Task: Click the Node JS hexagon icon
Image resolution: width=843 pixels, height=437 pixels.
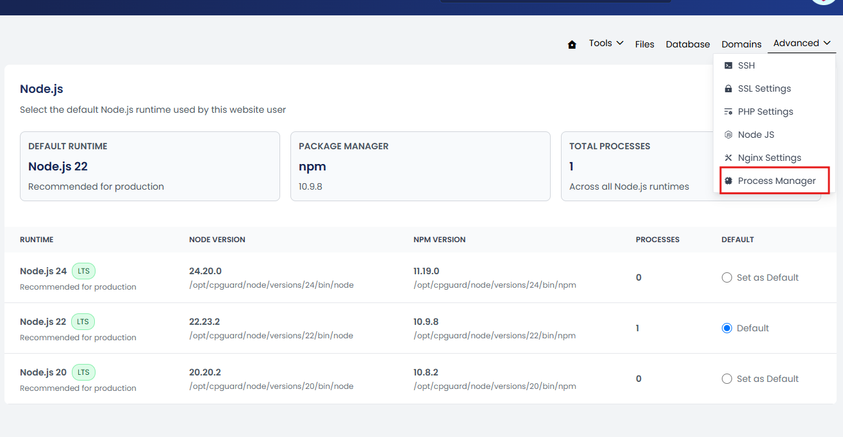Action: click(x=728, y=135)
